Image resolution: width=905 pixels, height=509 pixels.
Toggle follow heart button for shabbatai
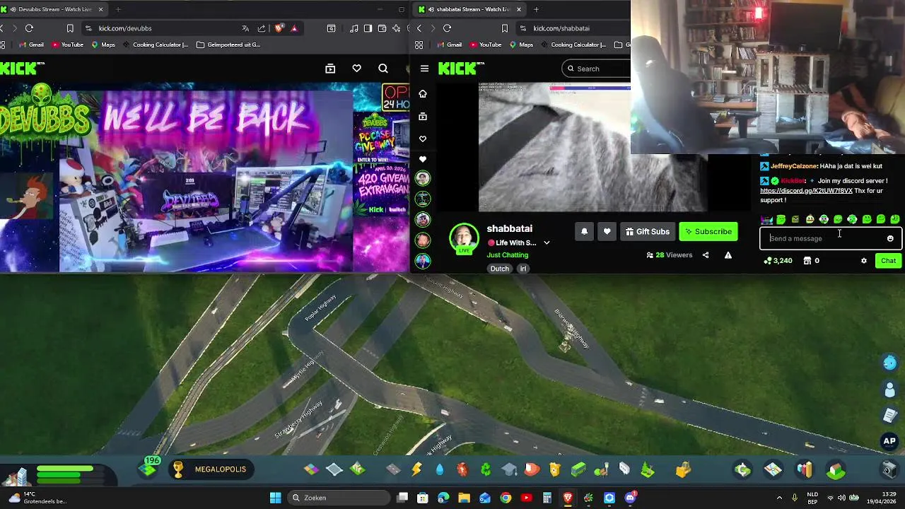click(607, 231)
